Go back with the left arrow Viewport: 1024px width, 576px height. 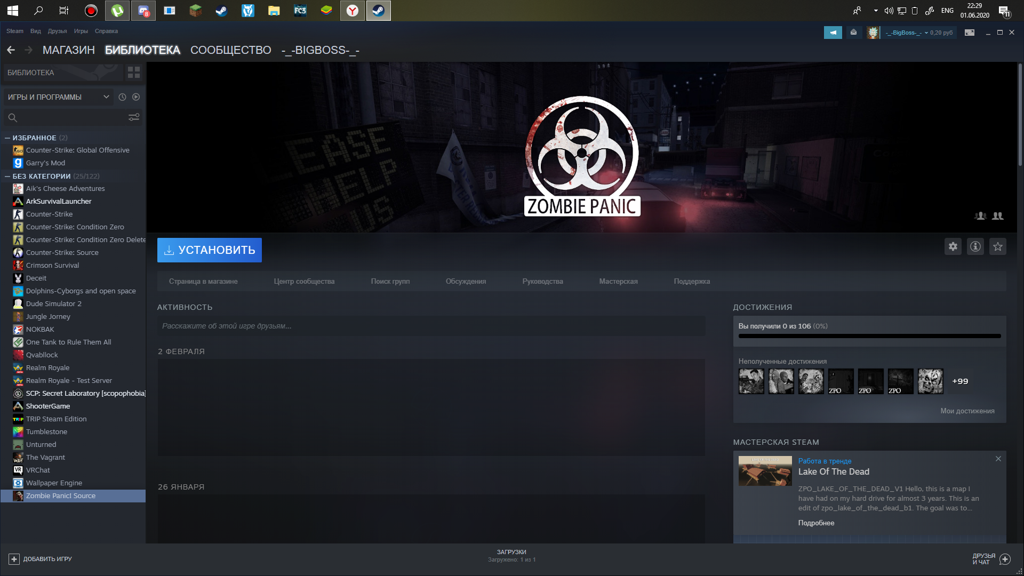pos(11,50)
